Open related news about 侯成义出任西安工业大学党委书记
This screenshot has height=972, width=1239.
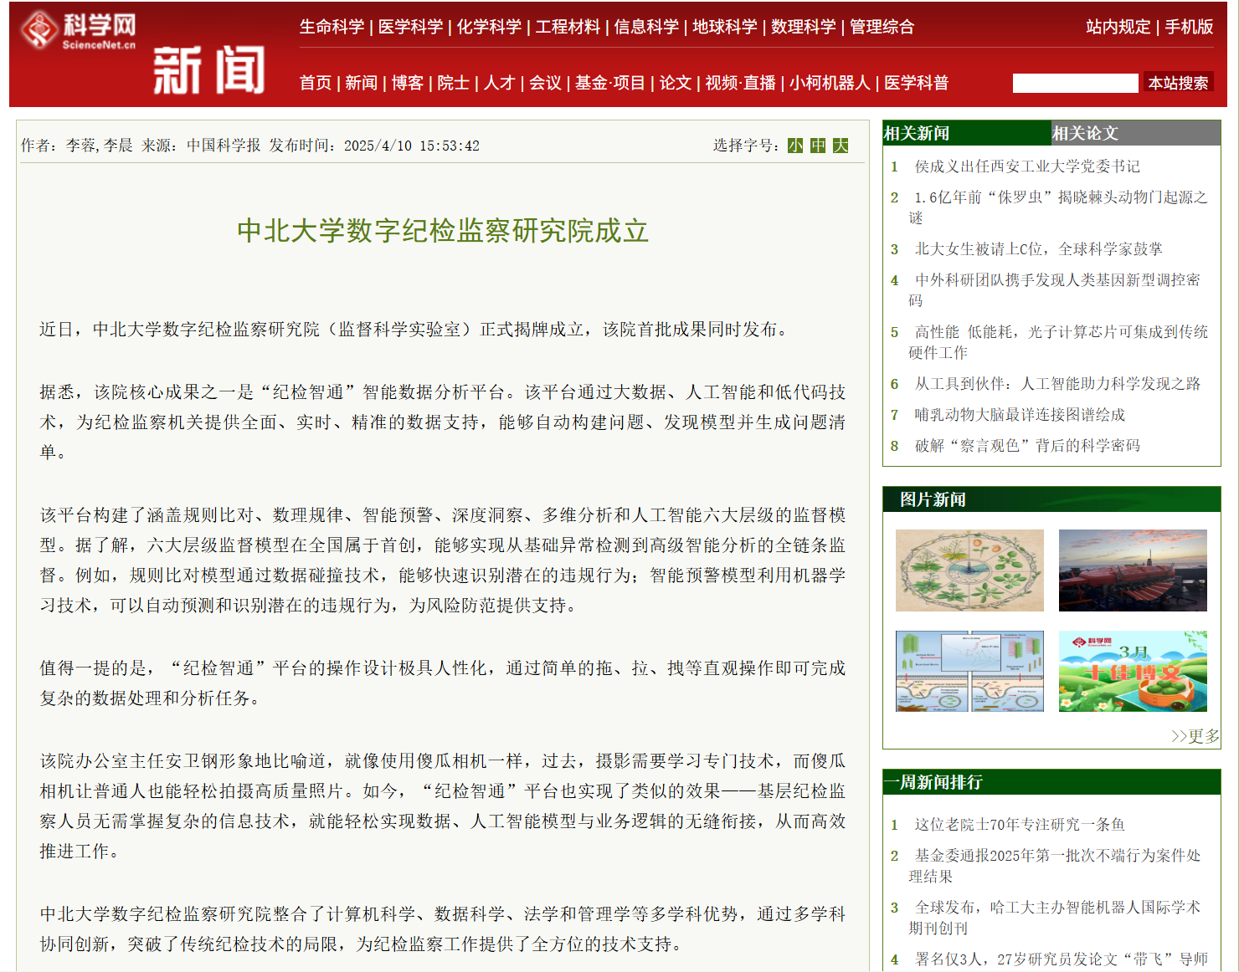(1026, 166)
